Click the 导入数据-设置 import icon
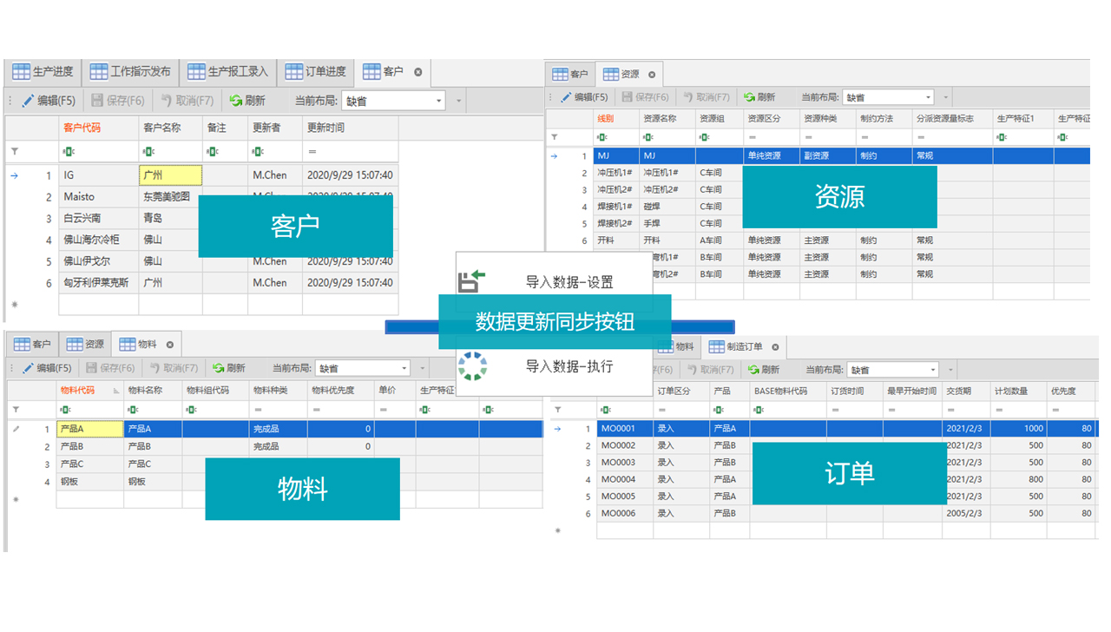 click(x=471, y=281)
